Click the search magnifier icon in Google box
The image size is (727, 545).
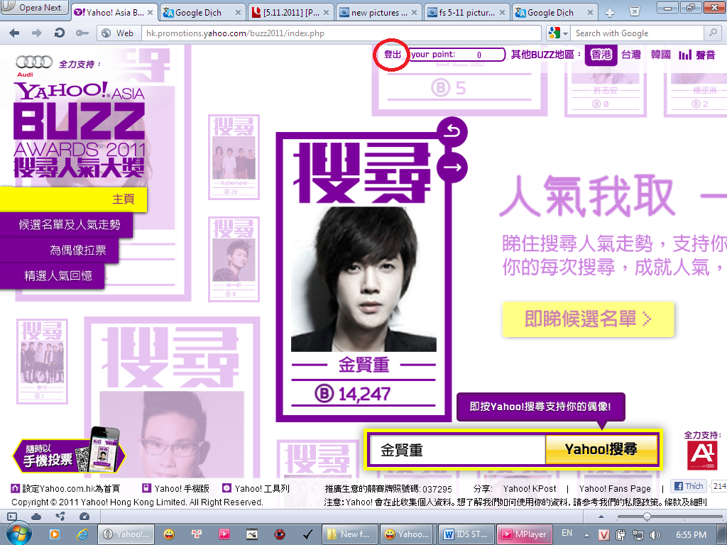pyautogui.click(x=713, y=33)
